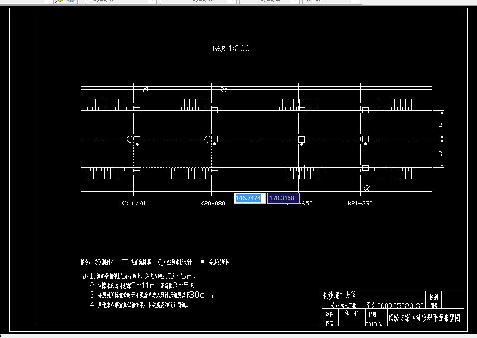
Task: Select inclinometer symbol above K18+770 section
Action: 145,89
